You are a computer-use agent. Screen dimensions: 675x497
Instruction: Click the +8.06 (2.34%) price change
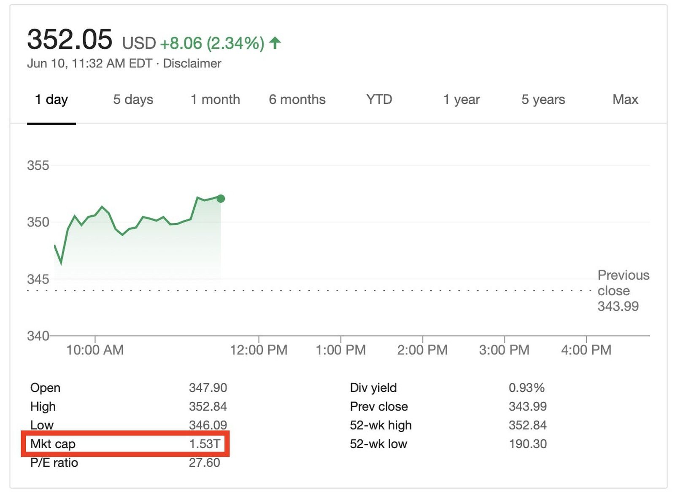[x=212, y=43]
